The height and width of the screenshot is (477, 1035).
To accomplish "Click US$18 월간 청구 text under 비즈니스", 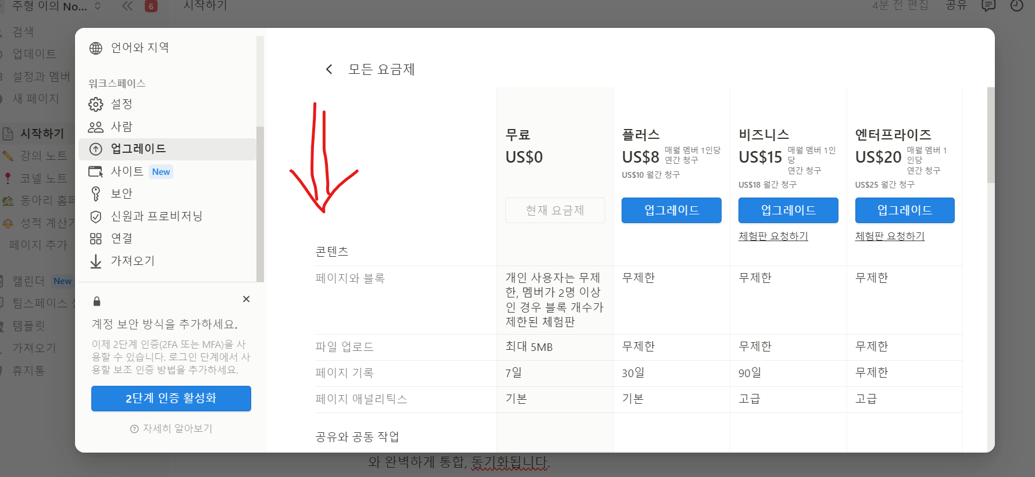I will coord(768,185).
